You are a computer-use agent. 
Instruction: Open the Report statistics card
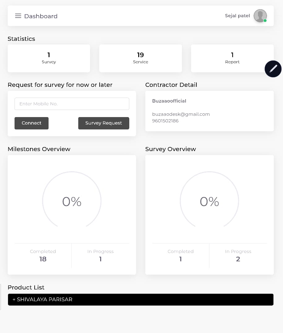pyautogui.click(x=232, y=58)
